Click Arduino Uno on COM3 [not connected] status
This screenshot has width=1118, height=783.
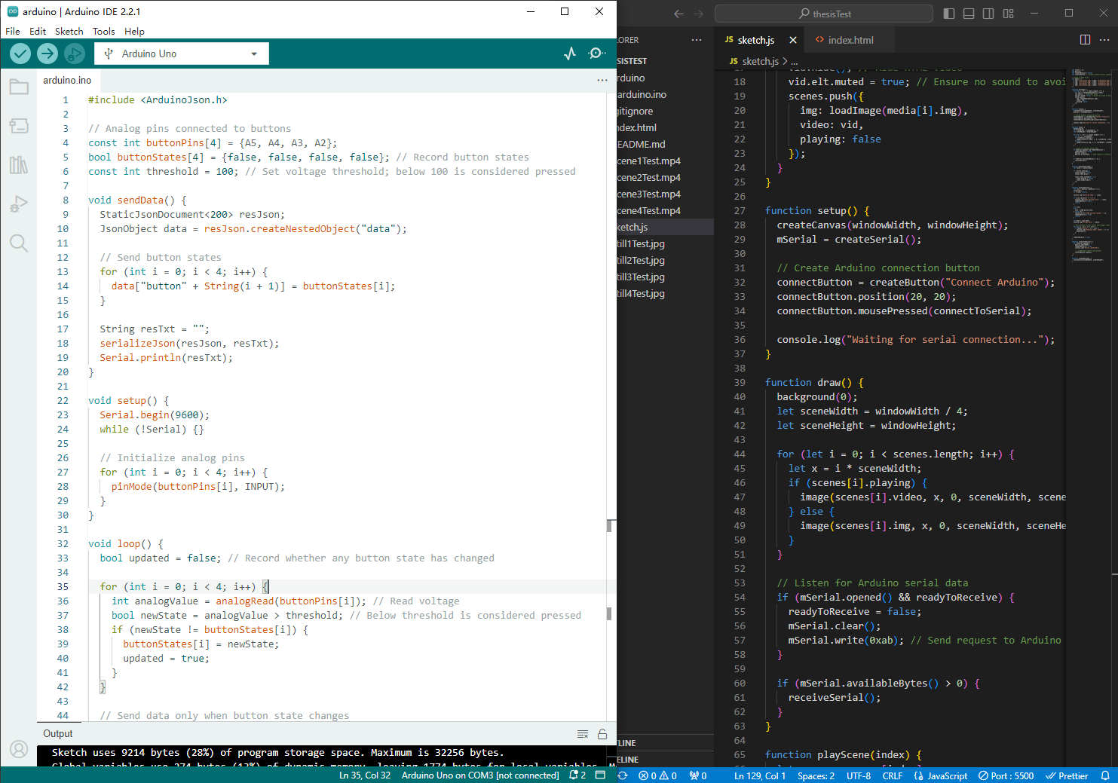coord(480,775)
